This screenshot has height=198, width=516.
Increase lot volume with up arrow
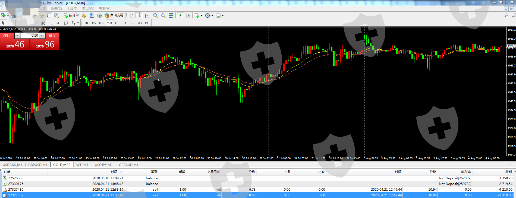pos(42,36)
